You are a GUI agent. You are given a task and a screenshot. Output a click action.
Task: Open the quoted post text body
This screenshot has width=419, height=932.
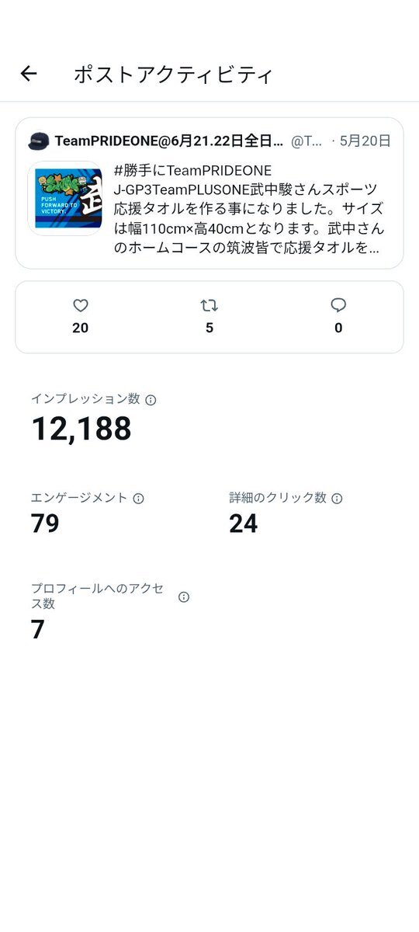click(248, 210)
